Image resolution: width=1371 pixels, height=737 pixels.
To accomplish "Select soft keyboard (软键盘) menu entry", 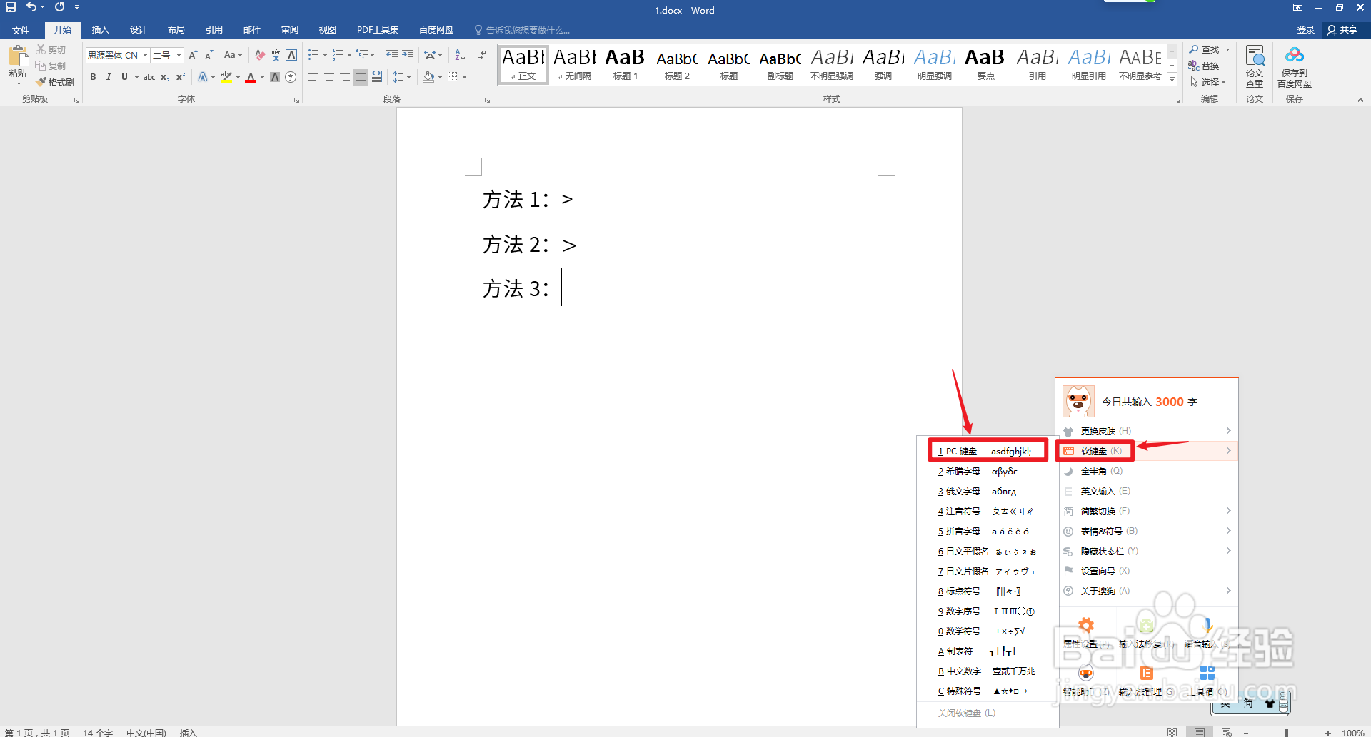I will [1147, 451].
